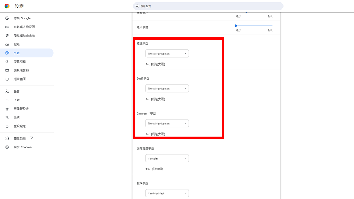
Task: Click the power icon for 起始畫面
Action: coord(7,79)
